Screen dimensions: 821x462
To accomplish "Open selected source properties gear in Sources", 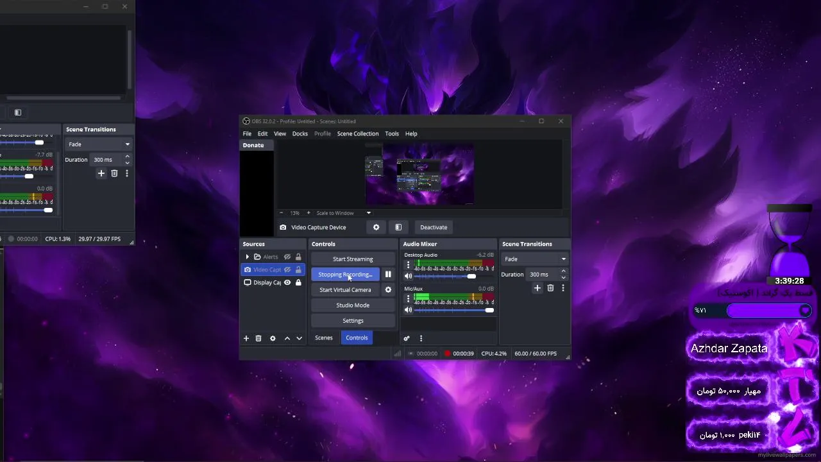I will click(x=273, y=338).
